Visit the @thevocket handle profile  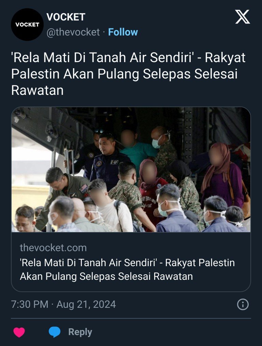73,32
